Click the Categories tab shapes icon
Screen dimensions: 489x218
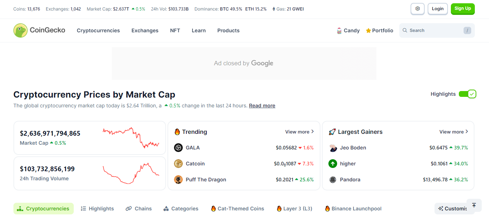coord(166,209)
